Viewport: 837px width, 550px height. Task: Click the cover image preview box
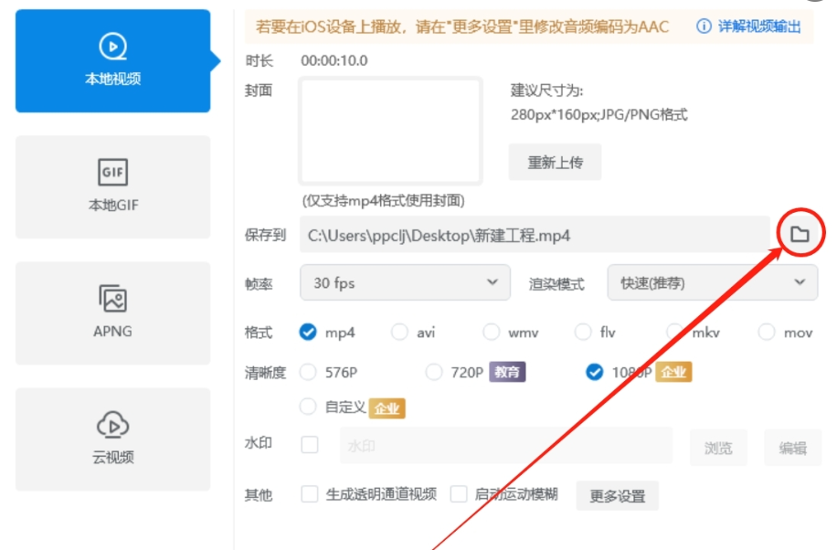click(391, 131)
